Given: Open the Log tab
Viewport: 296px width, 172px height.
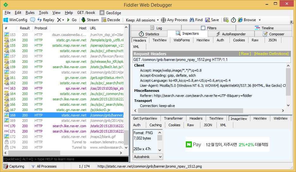Looking at the screenshot, I should point(156,28).
